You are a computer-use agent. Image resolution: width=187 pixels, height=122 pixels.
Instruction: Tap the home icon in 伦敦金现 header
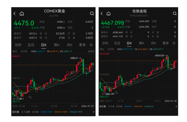pos(108,13)
